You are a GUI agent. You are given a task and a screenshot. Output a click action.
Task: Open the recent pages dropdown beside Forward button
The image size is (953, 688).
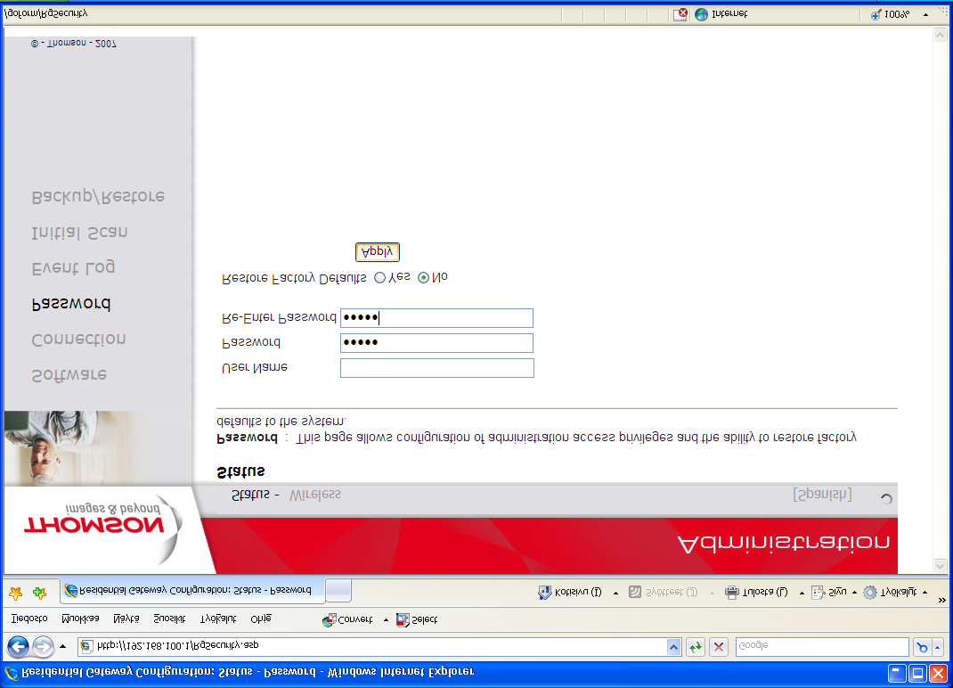pos(62,646)
